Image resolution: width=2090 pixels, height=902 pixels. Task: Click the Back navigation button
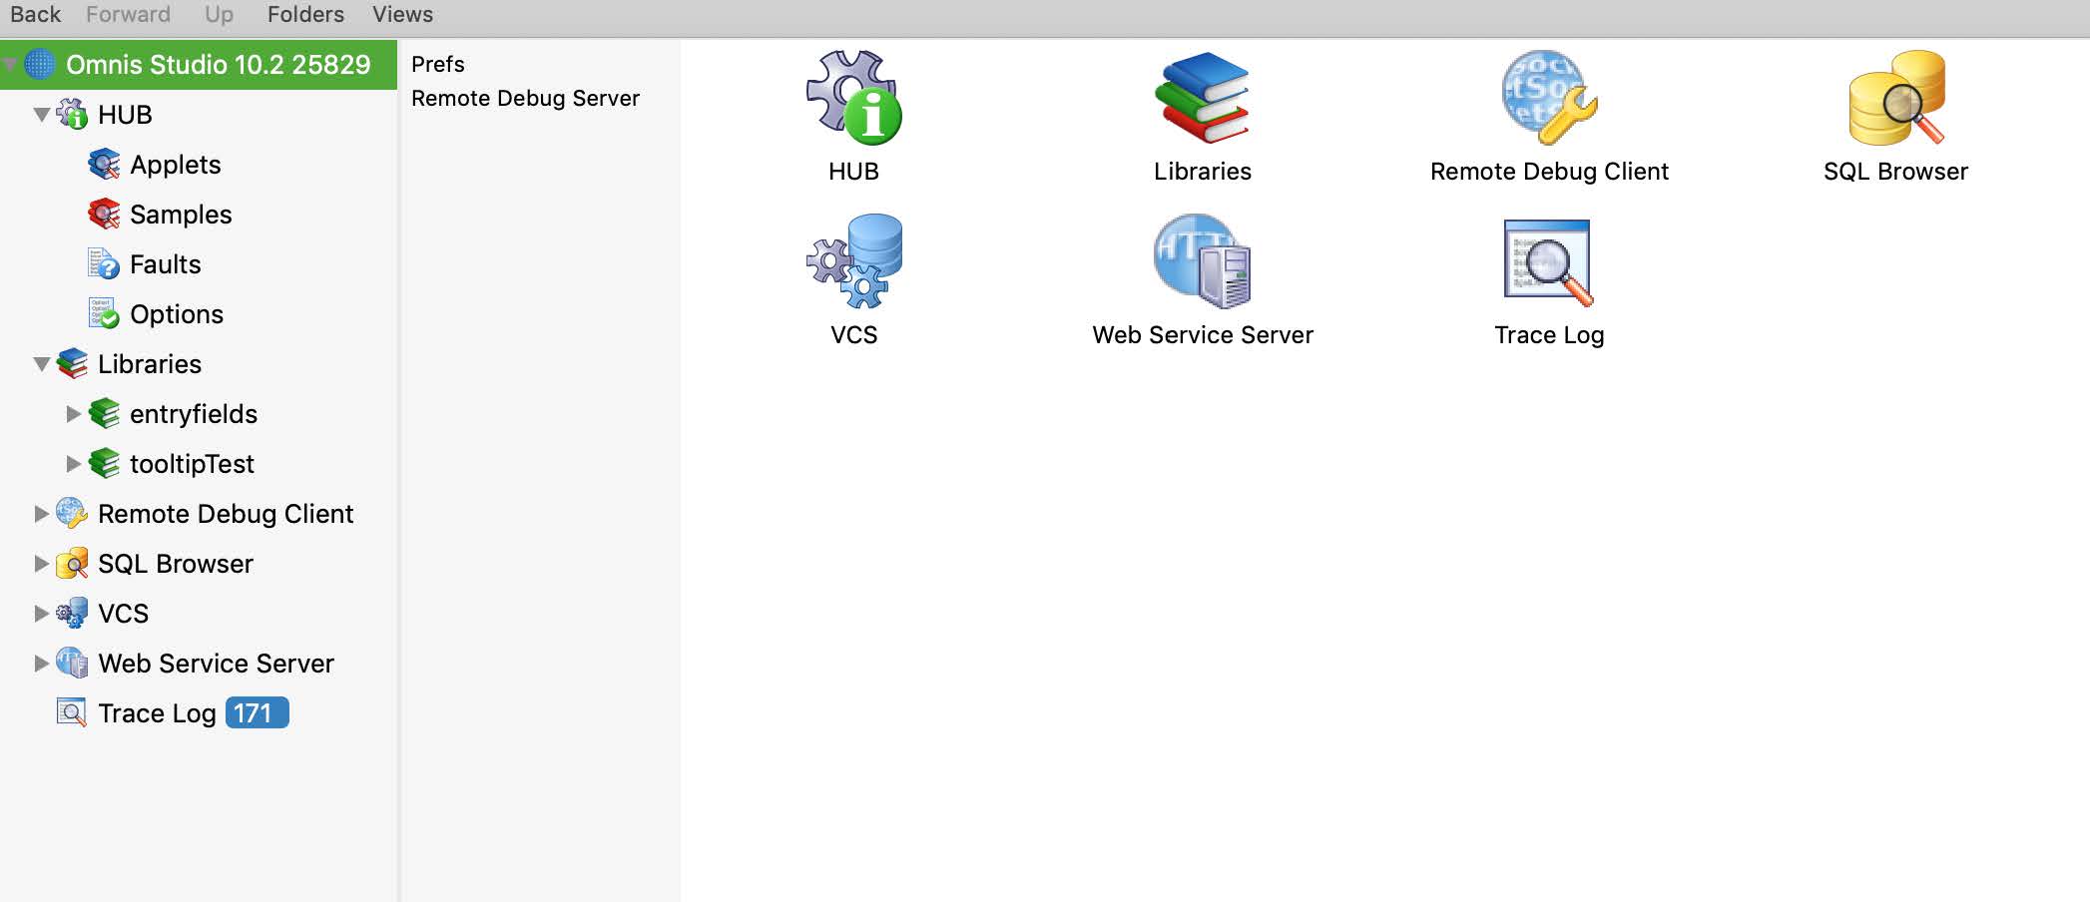coord(35,15)
